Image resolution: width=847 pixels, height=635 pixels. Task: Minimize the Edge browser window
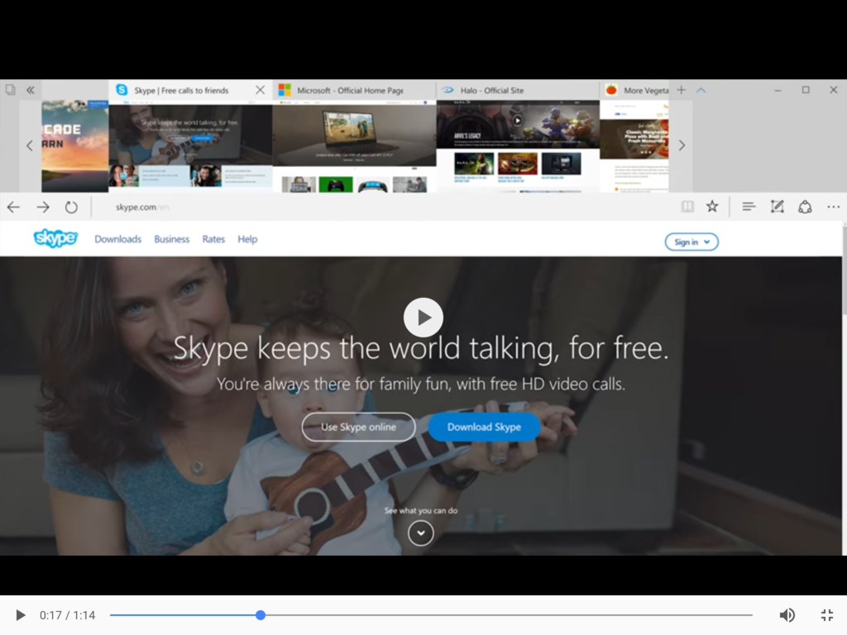778,90
